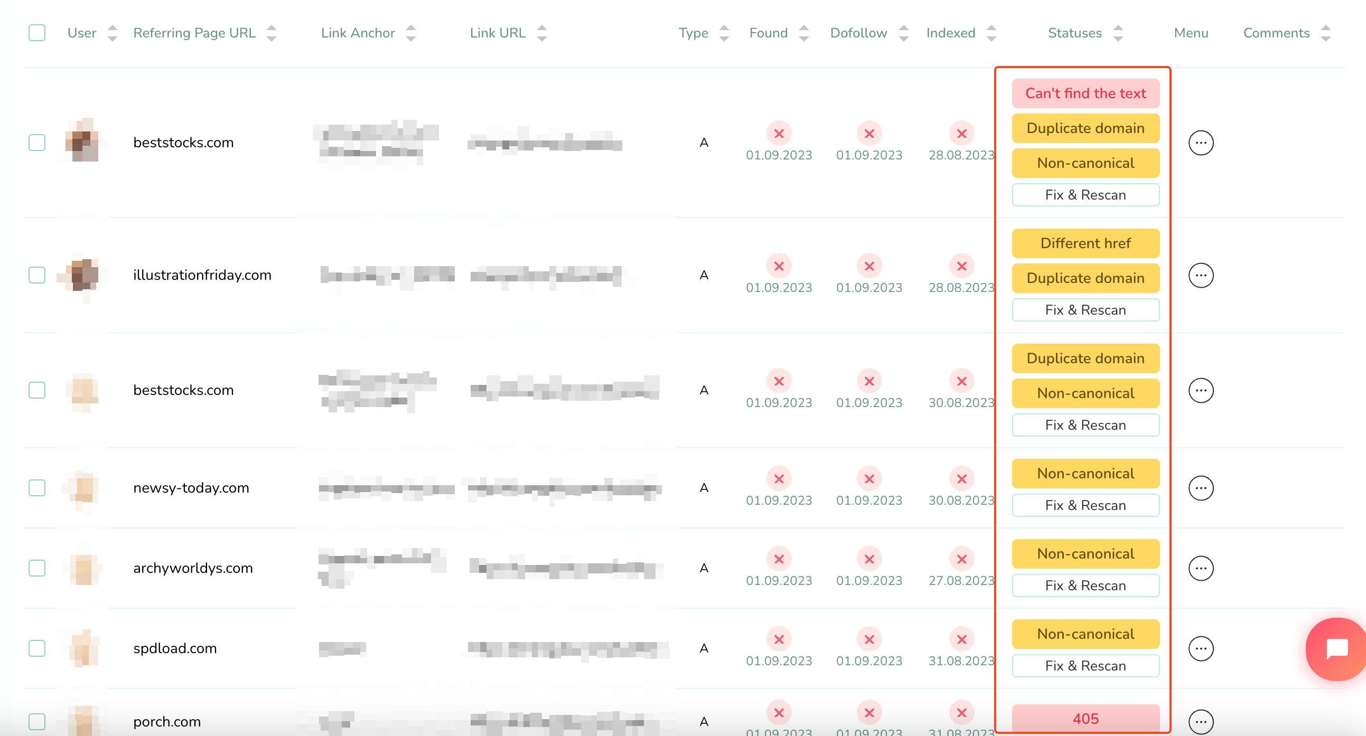Toggle the checkbox for beststocks.com row
1366x736 pixels.
click(37, 141)
